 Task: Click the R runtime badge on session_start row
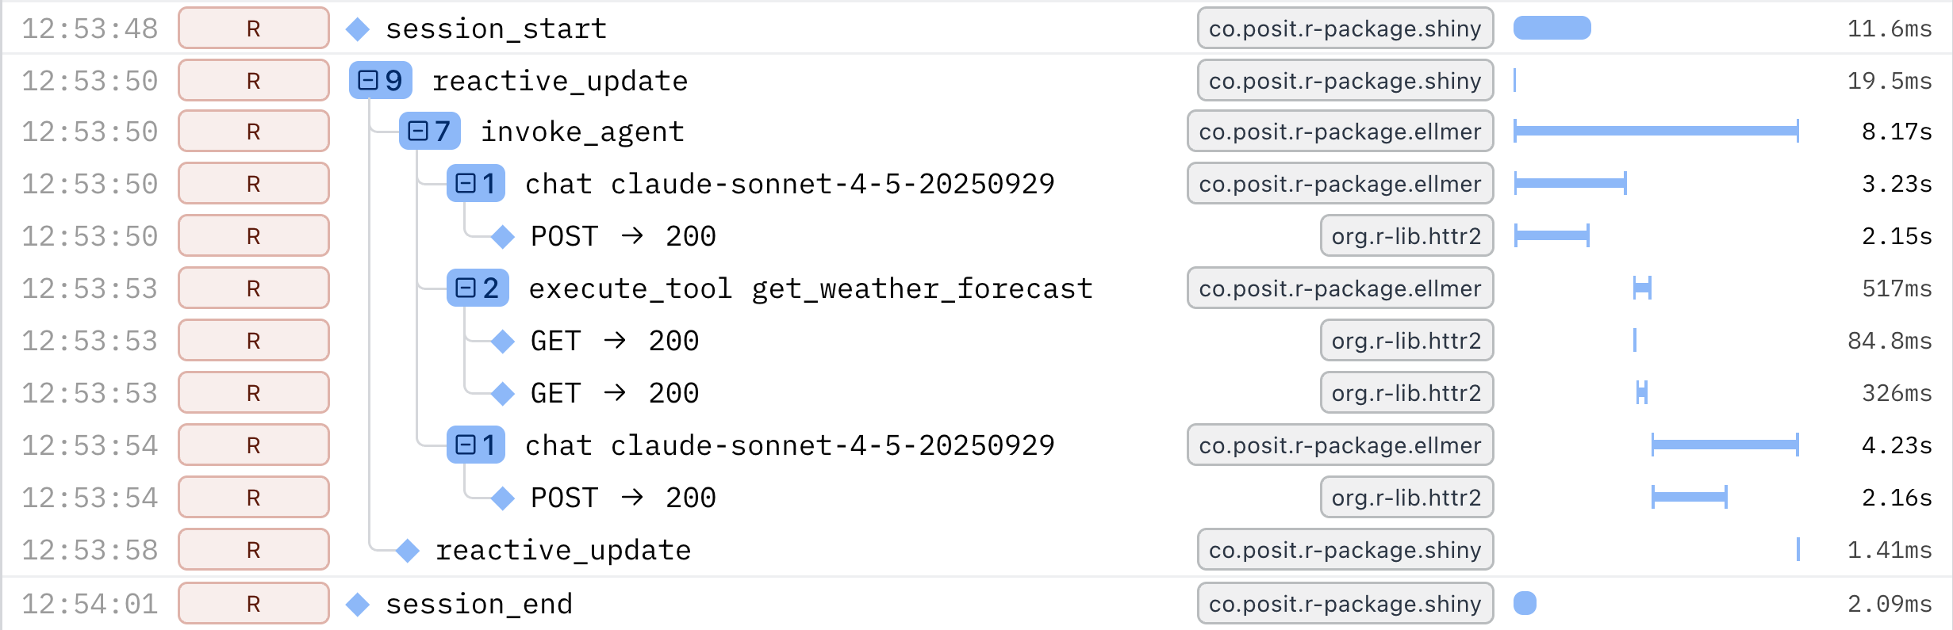252,28
